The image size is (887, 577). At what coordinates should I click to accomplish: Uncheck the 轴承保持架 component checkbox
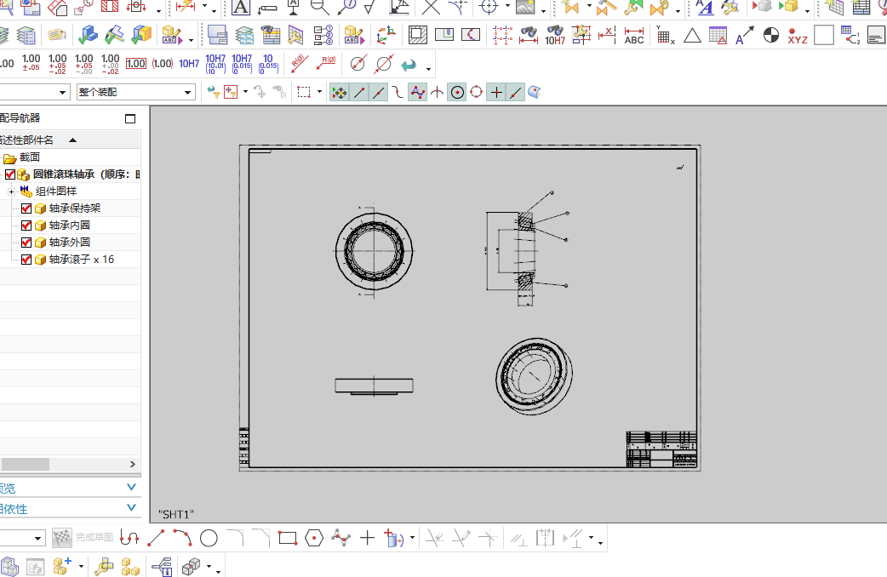point(26,209)
